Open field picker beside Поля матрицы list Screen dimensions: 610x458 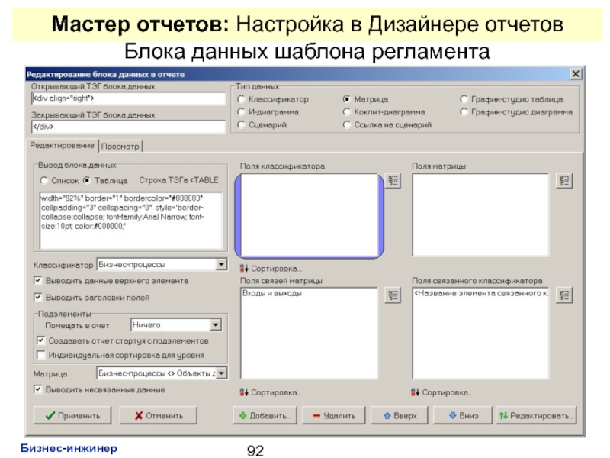(x=564, y=181)
